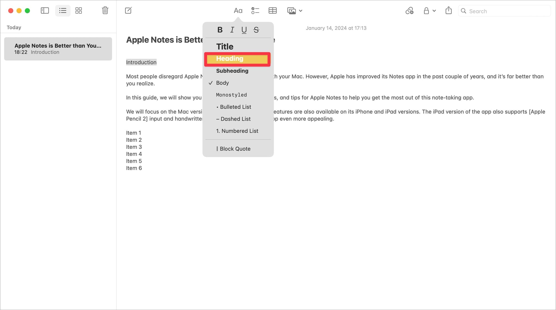This screenshot has width=556, height=310.
Task: Create a new note with the compose icon
Action: point(128,11)
